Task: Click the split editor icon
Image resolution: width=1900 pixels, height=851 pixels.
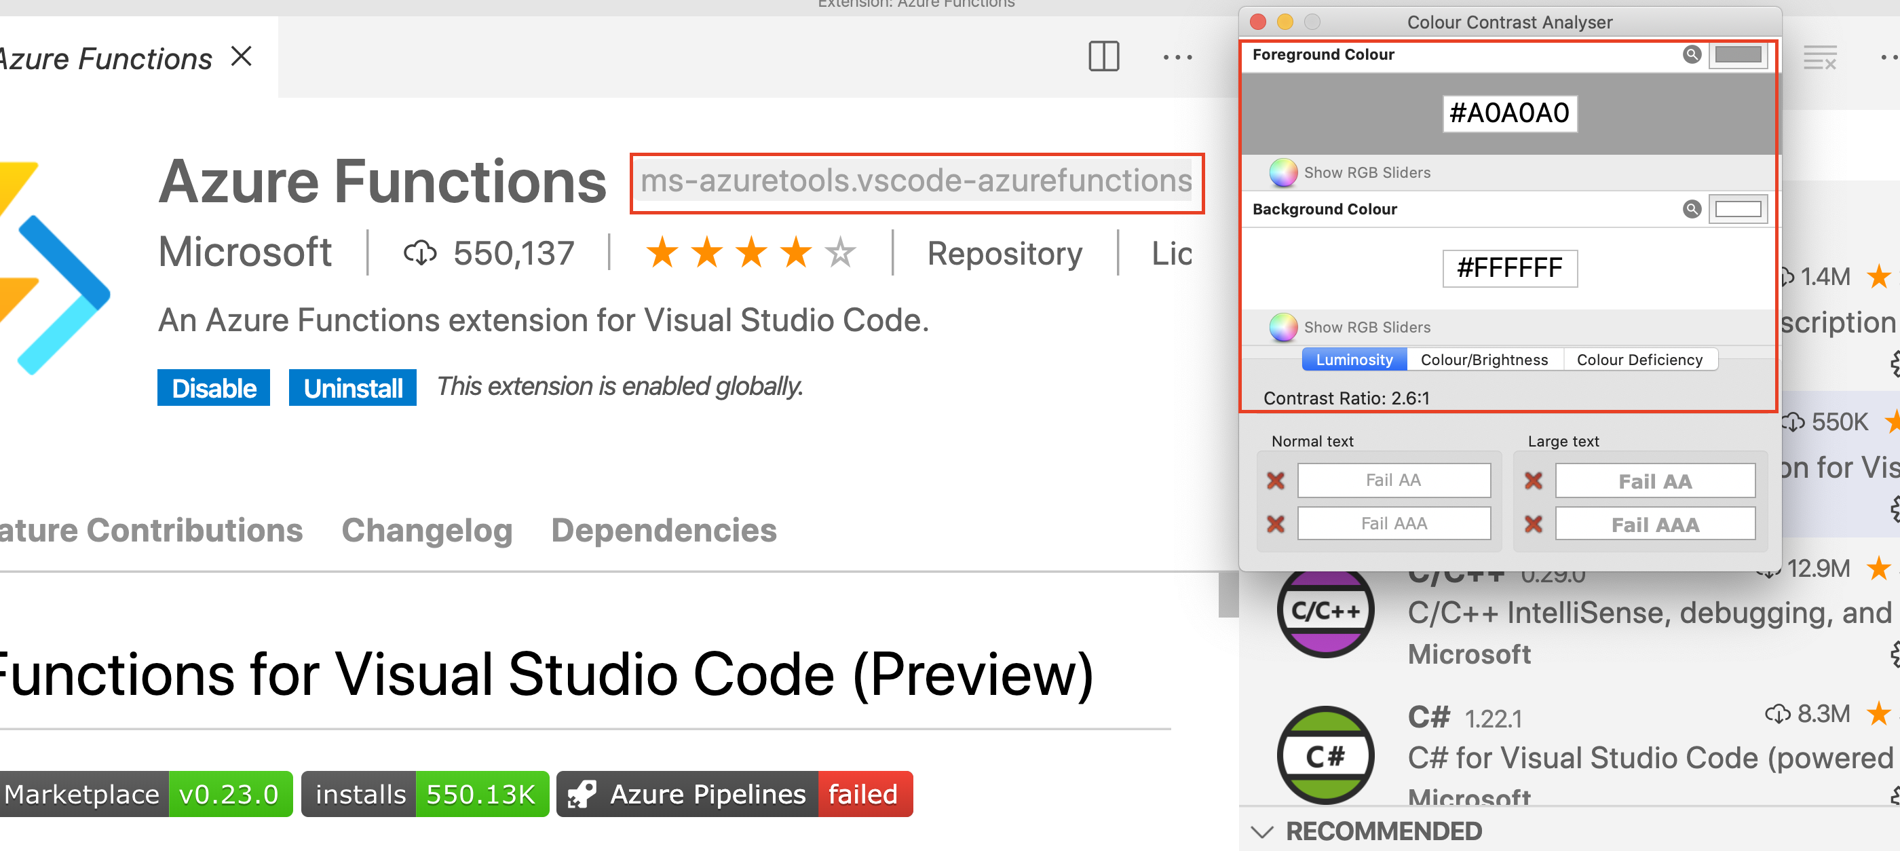Action: coord(1103,57)
